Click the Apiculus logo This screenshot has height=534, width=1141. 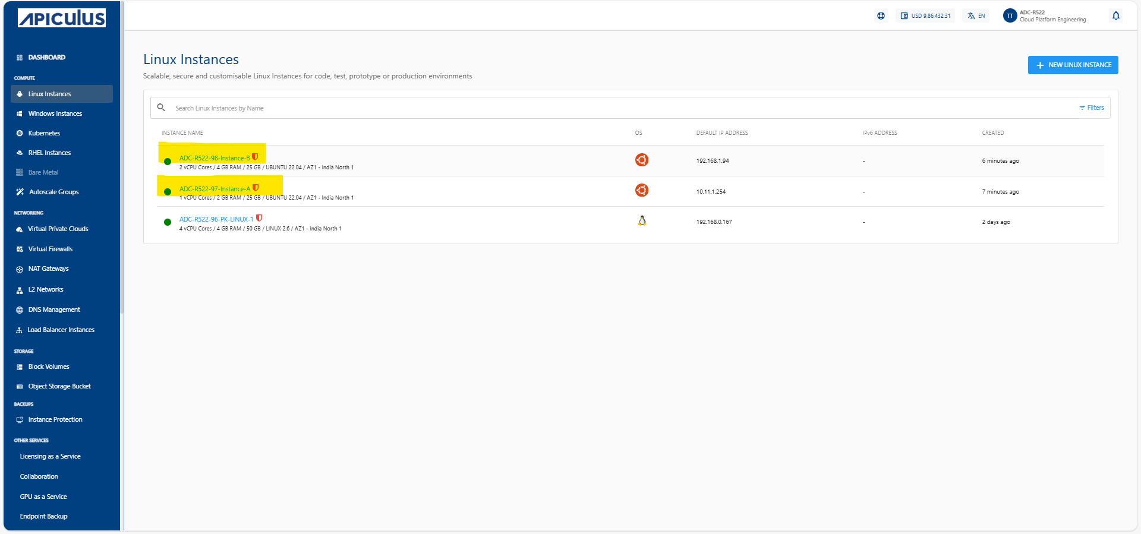tap(62, 18)
